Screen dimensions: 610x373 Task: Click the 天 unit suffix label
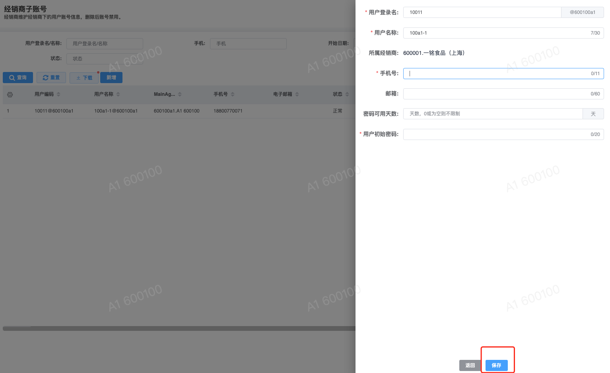(x=593, y=114)
